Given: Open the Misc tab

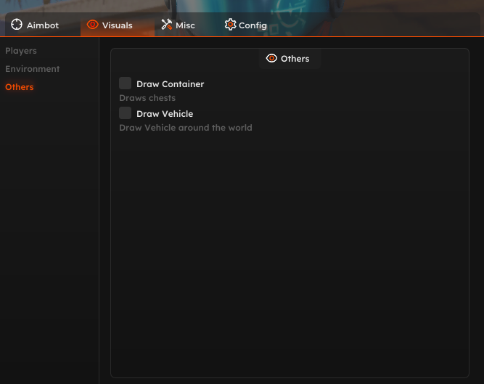Looking at the screenshot, I should click(x=185, y=25).
